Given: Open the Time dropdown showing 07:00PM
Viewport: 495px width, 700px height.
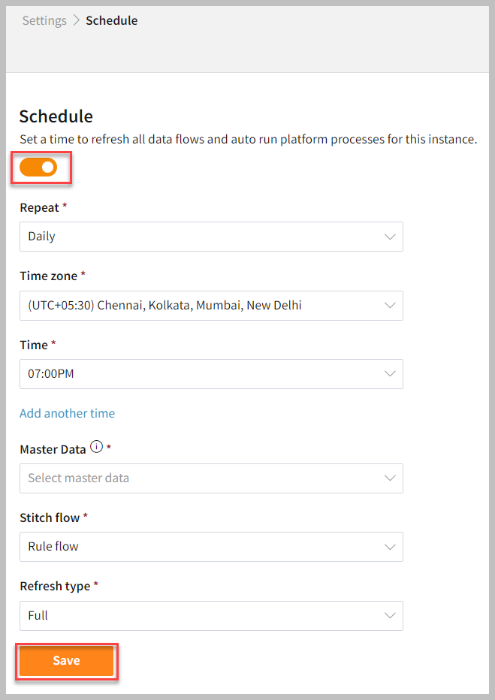Looking at the screenshot, I should [210, 374].
